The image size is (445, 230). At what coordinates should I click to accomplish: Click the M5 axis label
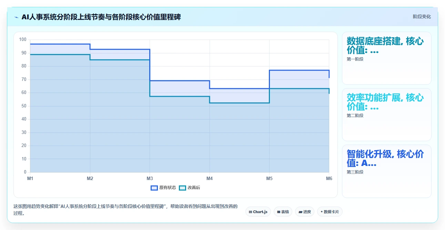269,178
